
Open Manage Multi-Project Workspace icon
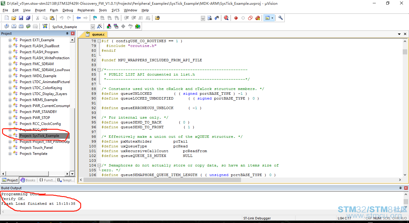(116, 26)
